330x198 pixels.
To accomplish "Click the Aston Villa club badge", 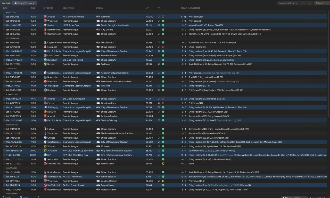I will pos(45,159).
